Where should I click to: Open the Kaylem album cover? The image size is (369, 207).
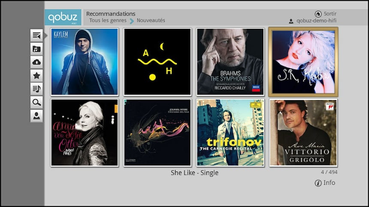point(85,62)
